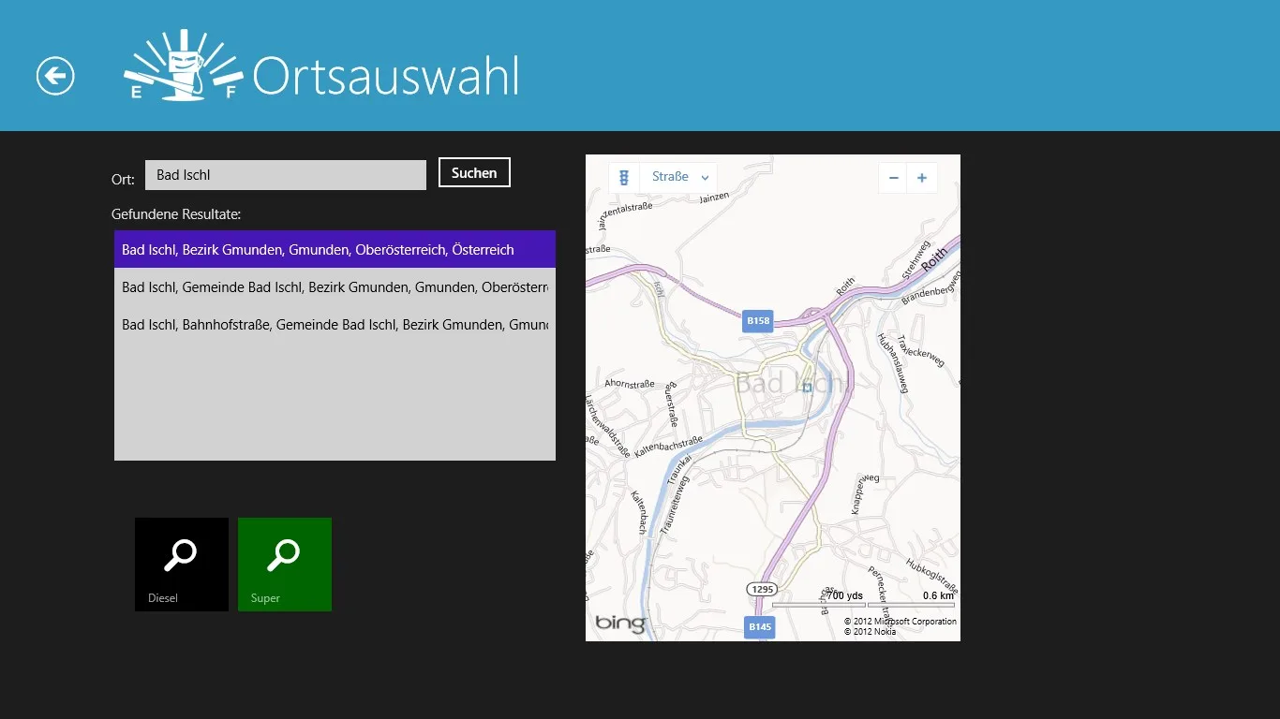The image size is (1280, 719).
Task: Click the Gefundene Resultate label
Action: point(176,214)
